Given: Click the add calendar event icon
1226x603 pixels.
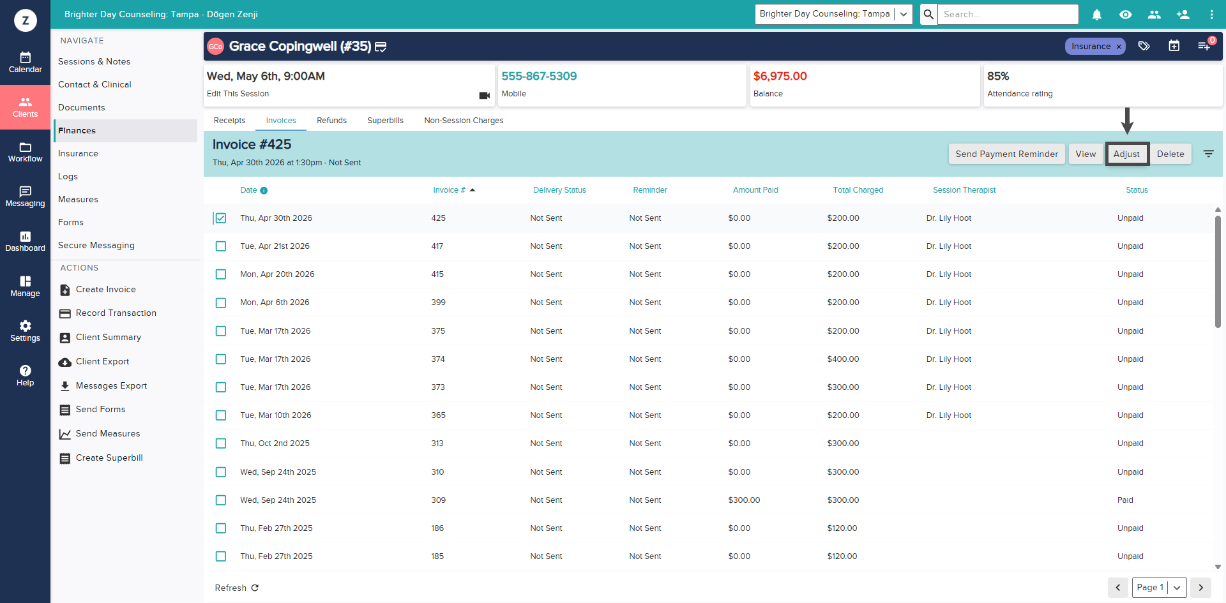Looking at the screenshot, I should click(x=1174, y=46).
